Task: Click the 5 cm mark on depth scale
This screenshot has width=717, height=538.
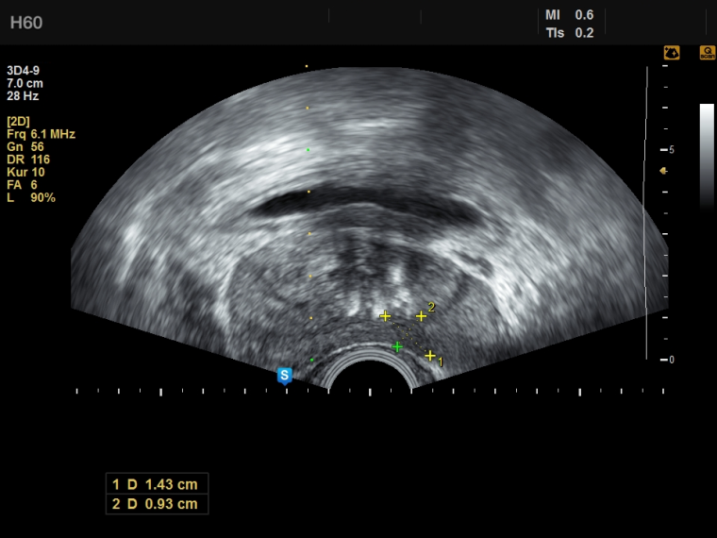Action: (667, 149)
